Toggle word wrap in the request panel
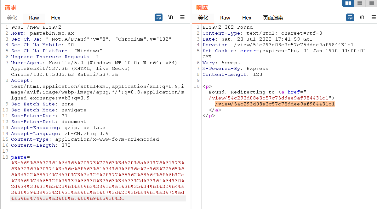Viewport: 377px width, 209px height. pos(158,17)
